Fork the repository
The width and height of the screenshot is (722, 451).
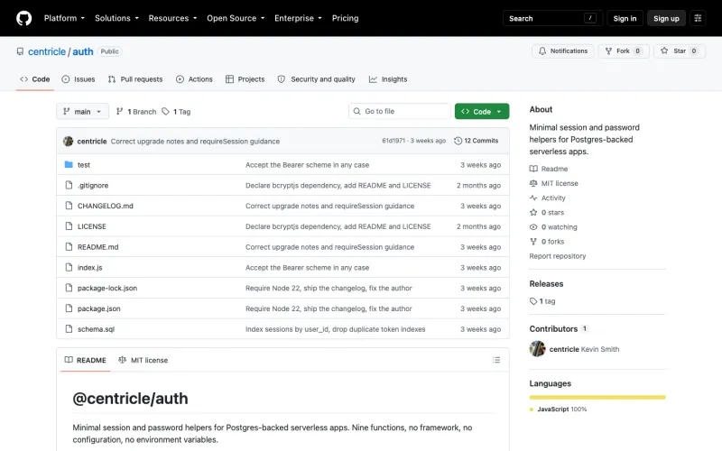[624, 51]
